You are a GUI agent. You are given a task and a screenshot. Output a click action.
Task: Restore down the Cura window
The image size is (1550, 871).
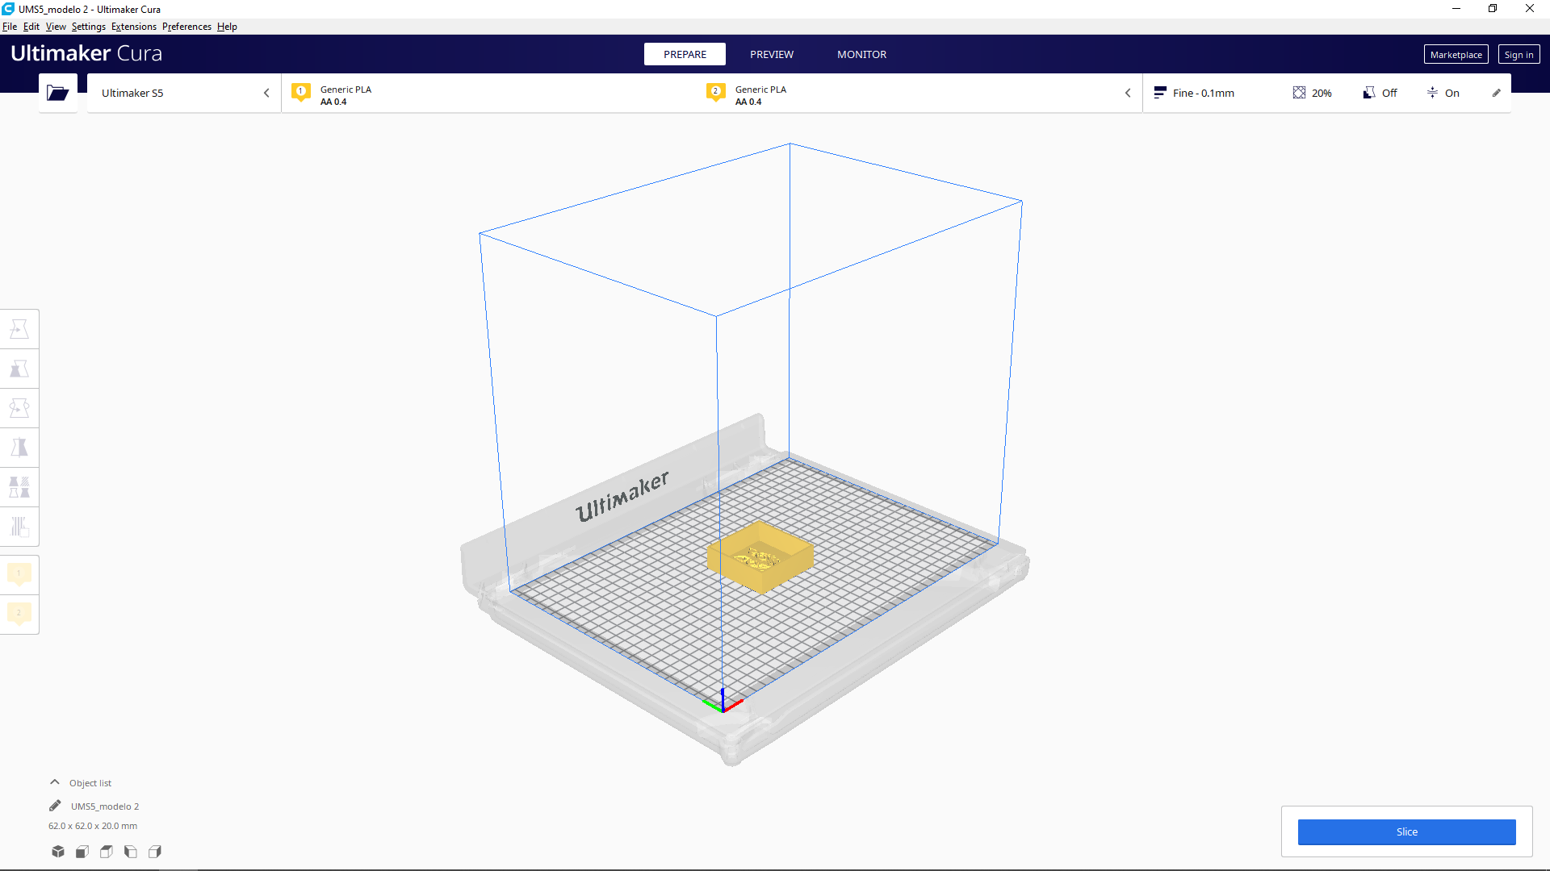[1493, 9]
